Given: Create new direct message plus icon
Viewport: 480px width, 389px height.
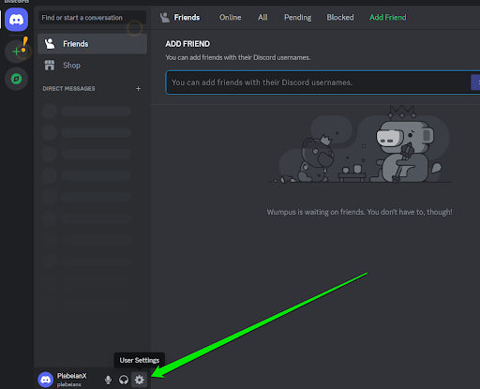Looking at the screenshot, I should point(138,89).
